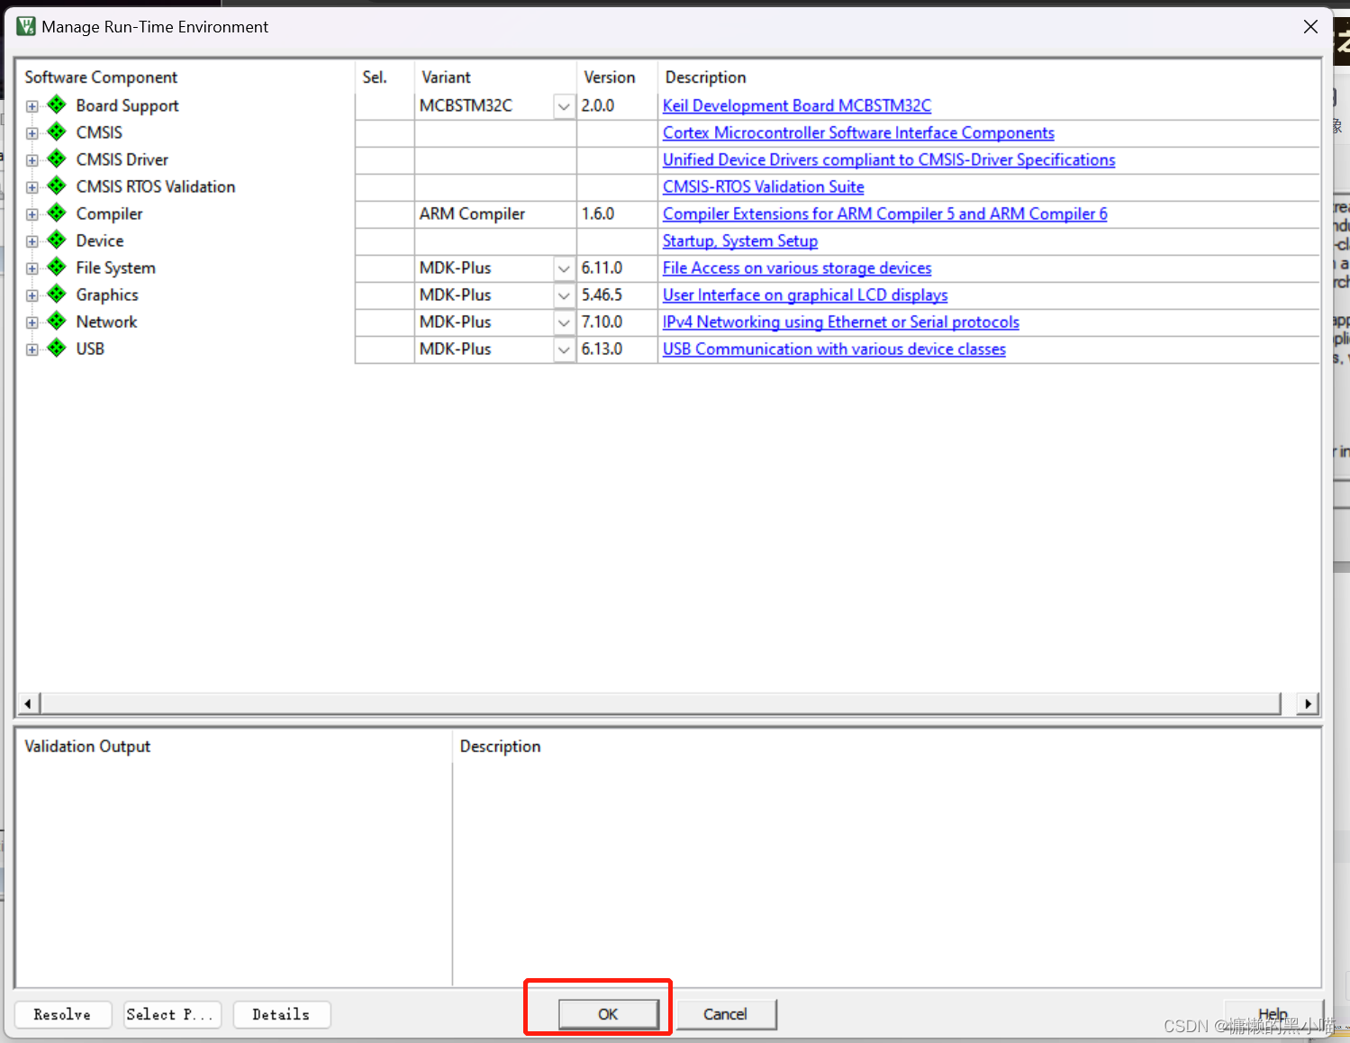Click the Device component icon
The image size is (1350, 1043).
pyautogui.click(x=57, y=240)
